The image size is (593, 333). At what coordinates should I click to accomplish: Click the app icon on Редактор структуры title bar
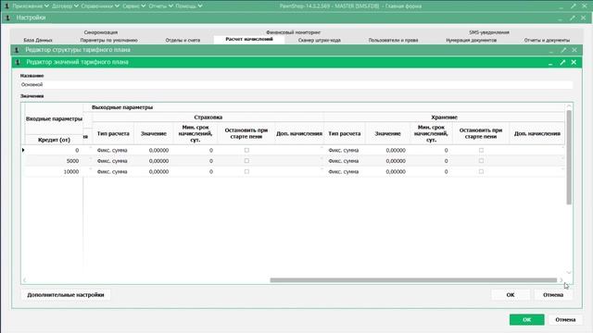coord(17,50)
